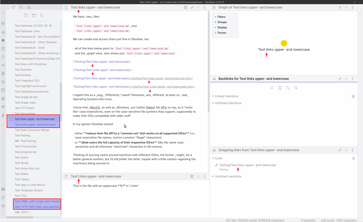Click the yellow graph node

pos(284,43)
